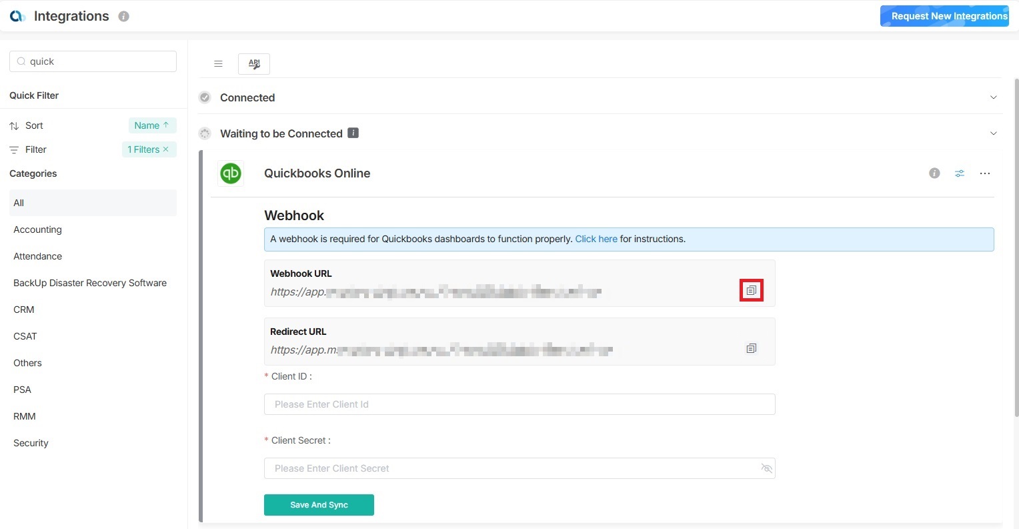The height and width of the screenshot is (529, 1019).
Task: Click the Client ID input field
Action: click(520, 404)
